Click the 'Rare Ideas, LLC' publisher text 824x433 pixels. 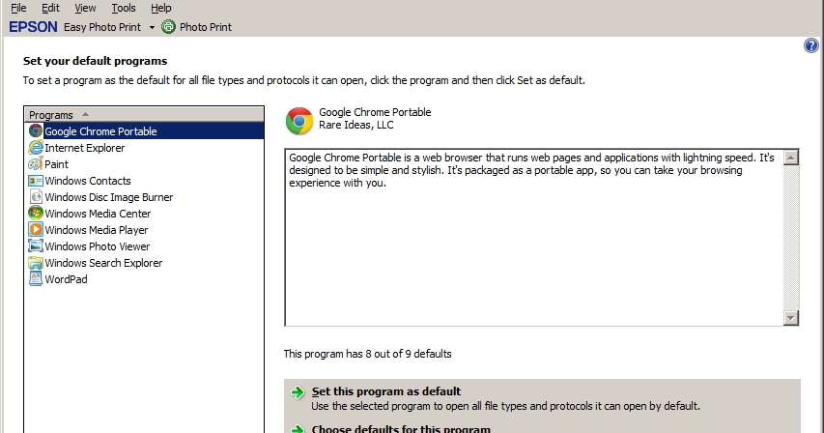[x=355, y=125]
